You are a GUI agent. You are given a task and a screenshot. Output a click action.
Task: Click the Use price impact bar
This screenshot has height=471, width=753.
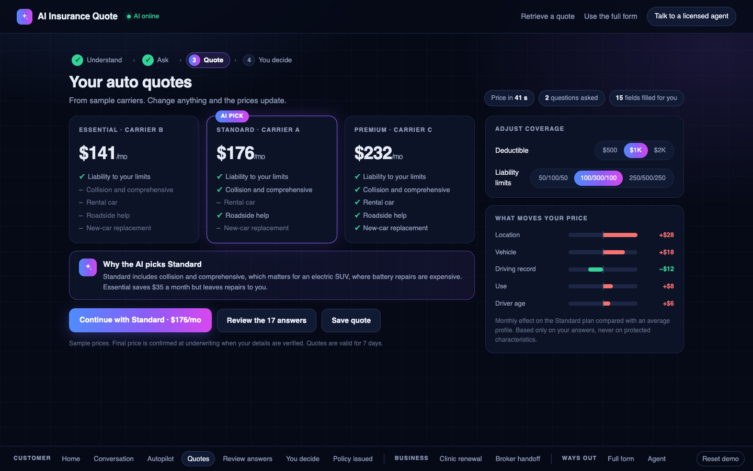tap(603, 286)
